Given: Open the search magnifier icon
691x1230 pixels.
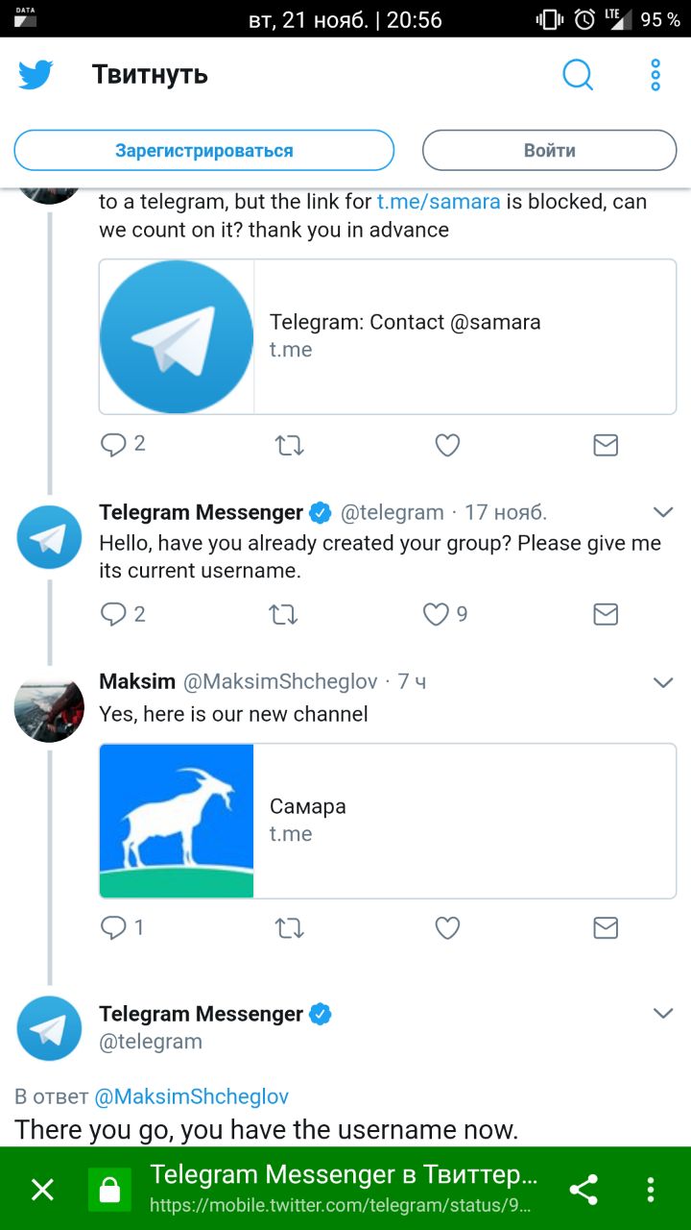Looking at the screenshot, I should tap(578, 75).
